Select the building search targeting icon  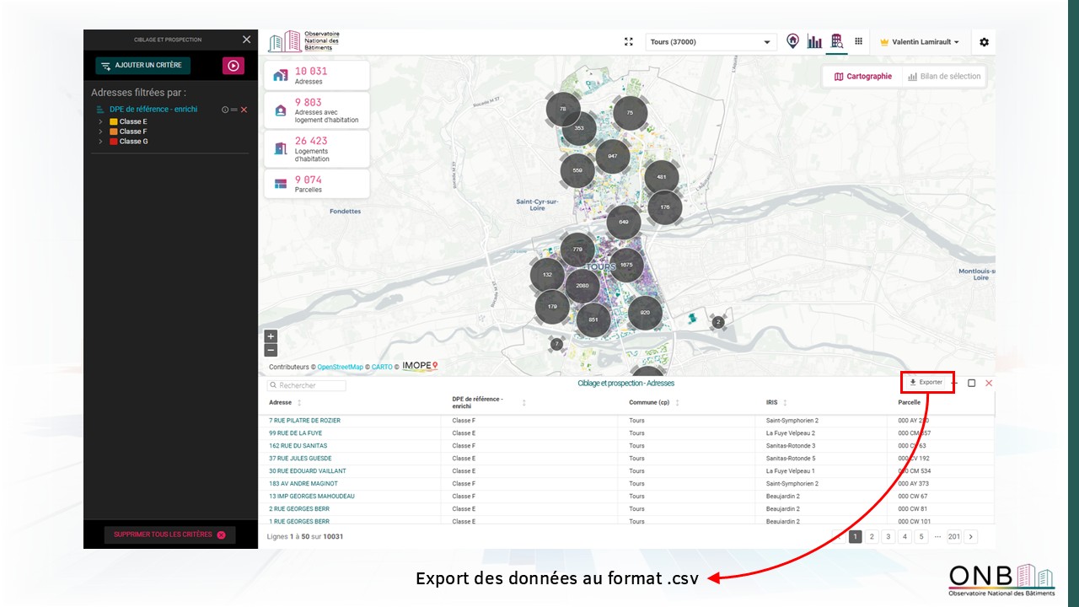pos(836,41)
